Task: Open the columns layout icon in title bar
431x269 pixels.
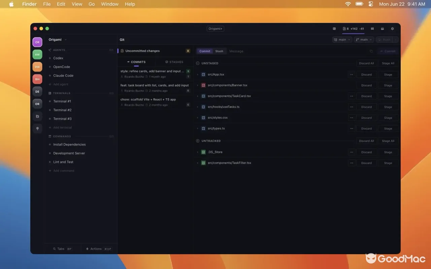Action: (372, 29)
